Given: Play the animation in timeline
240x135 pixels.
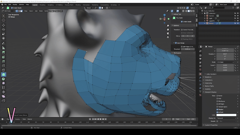Looking at the screenshot, I should (x=100, y=119).
